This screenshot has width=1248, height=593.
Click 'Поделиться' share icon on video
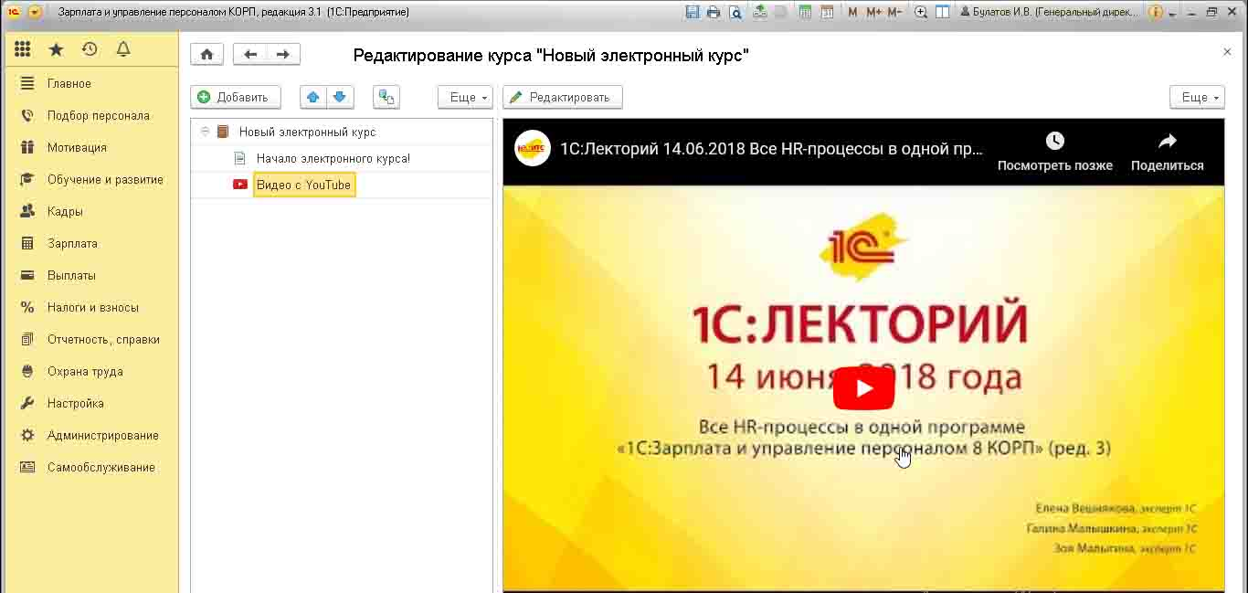1167,152
